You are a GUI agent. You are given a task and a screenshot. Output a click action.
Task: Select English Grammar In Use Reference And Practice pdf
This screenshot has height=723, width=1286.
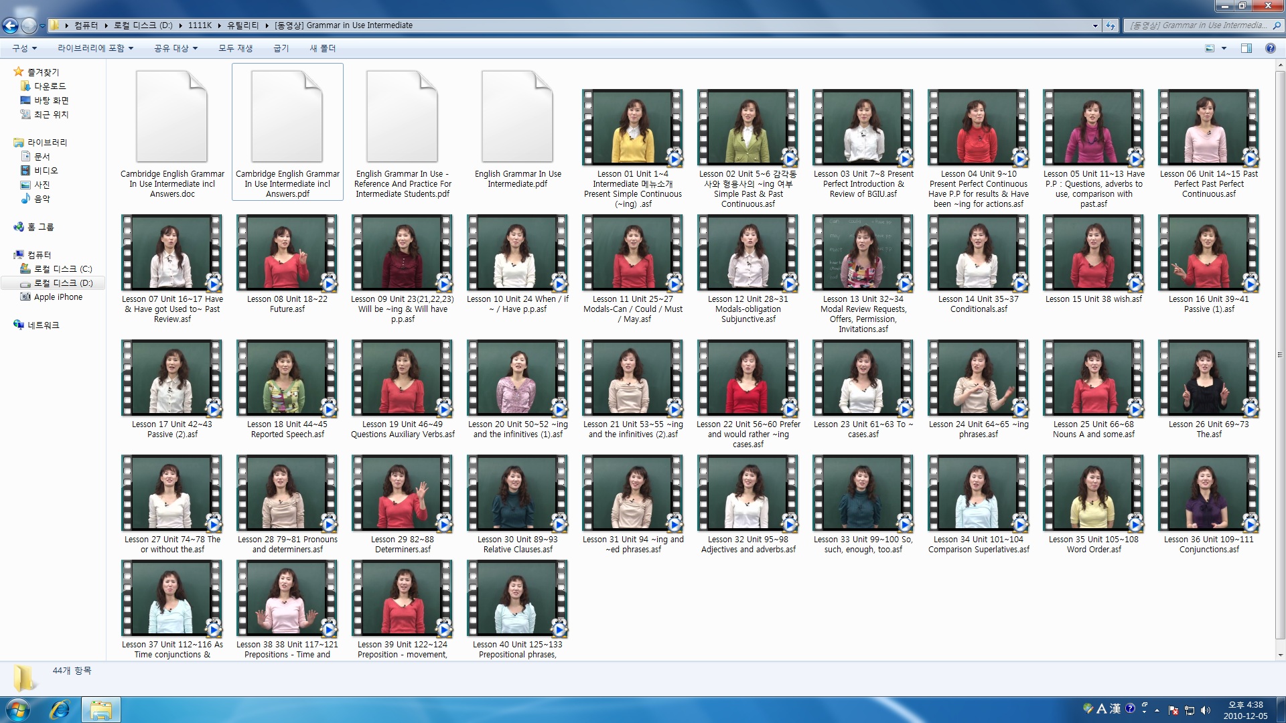403,115
